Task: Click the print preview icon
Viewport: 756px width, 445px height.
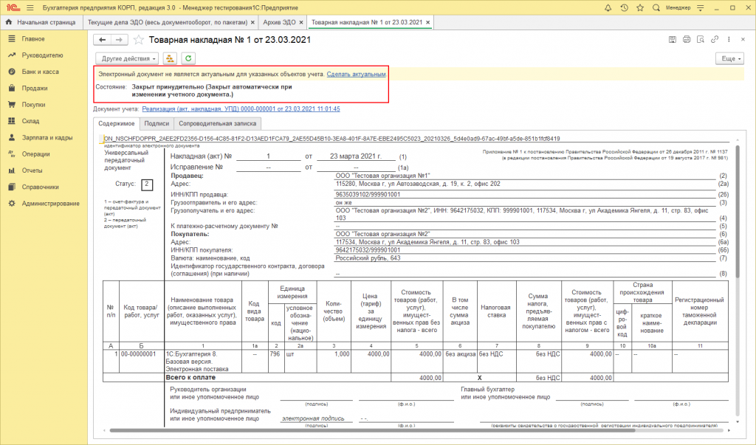Action: coord(701,40)
